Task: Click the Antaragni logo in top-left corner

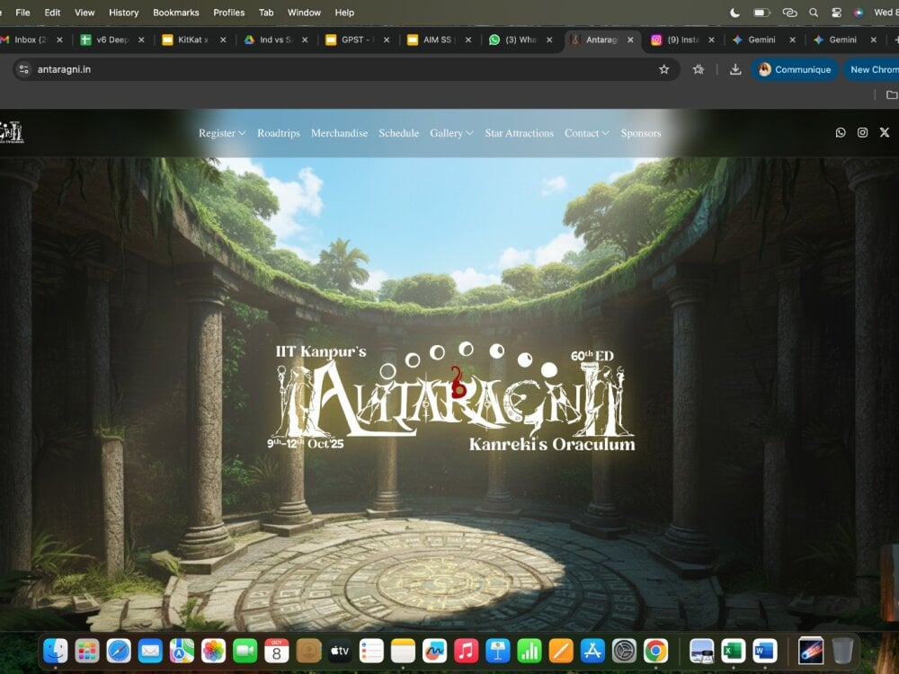Action: tap(13, 132)
